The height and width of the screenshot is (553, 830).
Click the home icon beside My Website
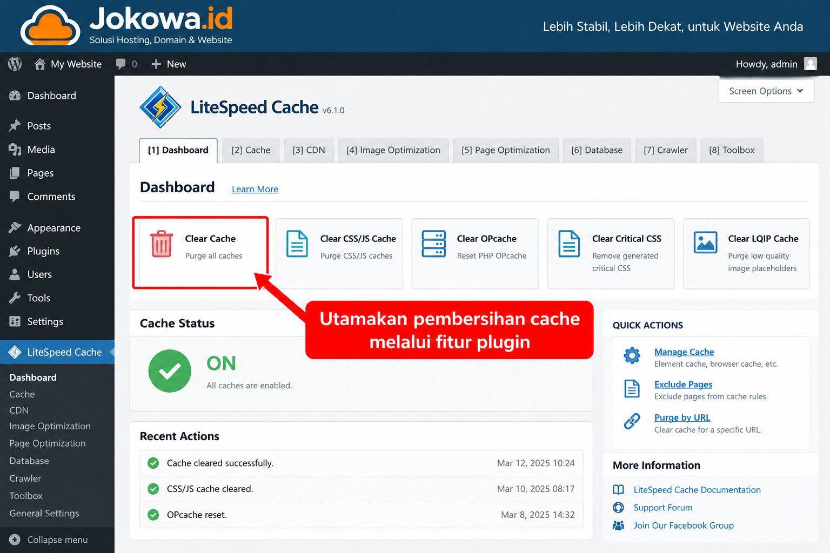[x=39, y=64]
